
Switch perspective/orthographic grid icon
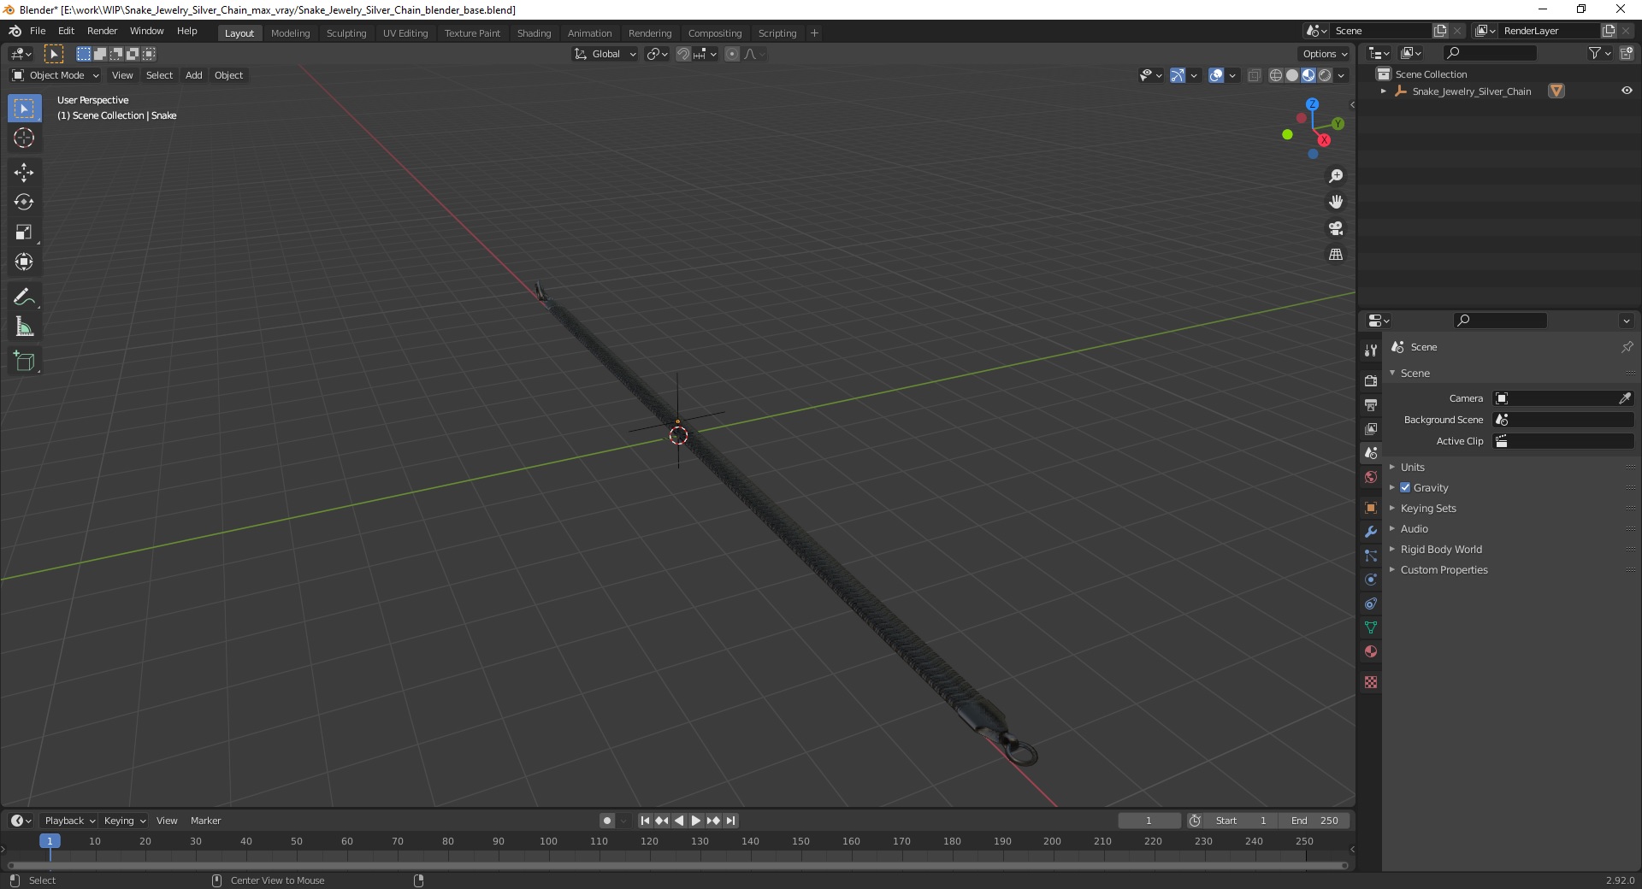pos(1336,255)
